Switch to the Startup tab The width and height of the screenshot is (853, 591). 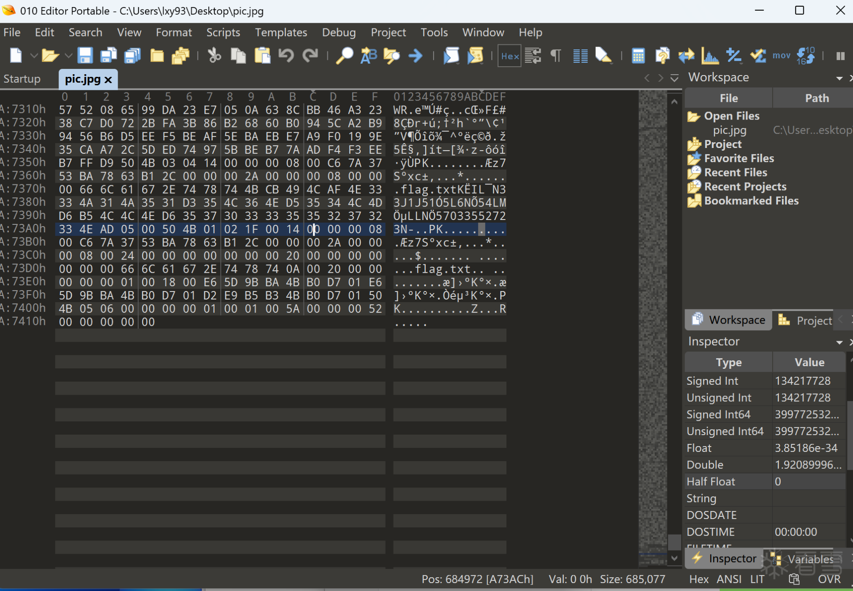(x=22, y=79)
